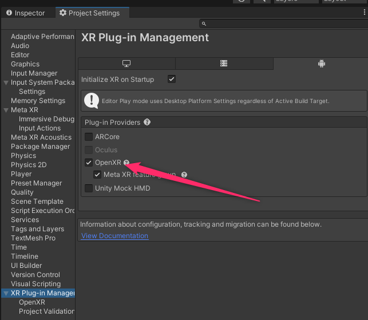
Task: Switch to the Inspector tab
Action: tap(25, 13)
